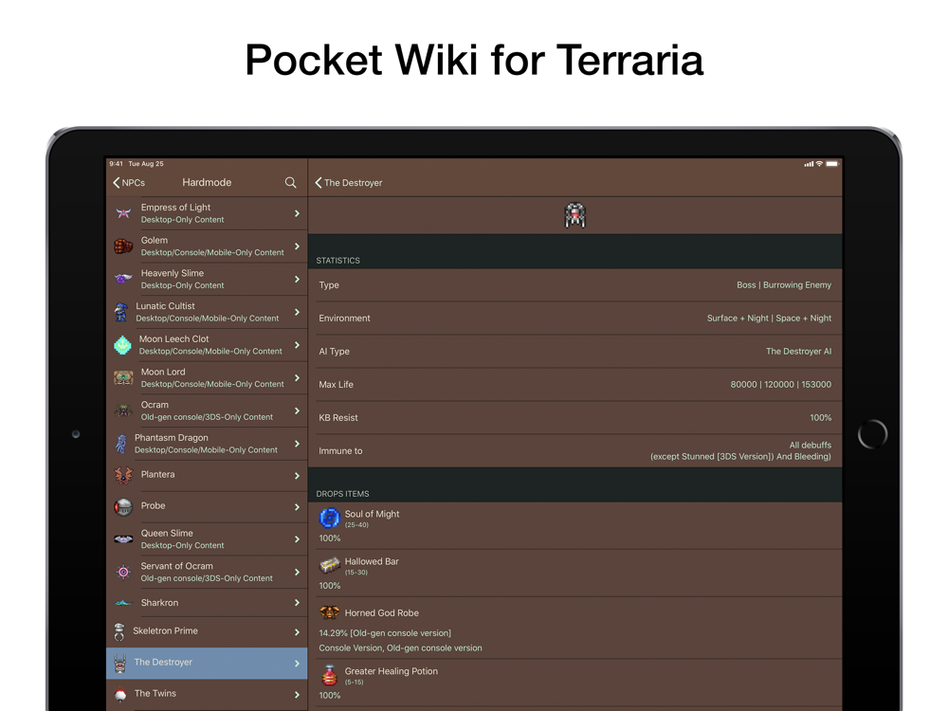This screenshot has width=948, height=711.
Task: Select the Ocram icon
Action: [123, 410]
